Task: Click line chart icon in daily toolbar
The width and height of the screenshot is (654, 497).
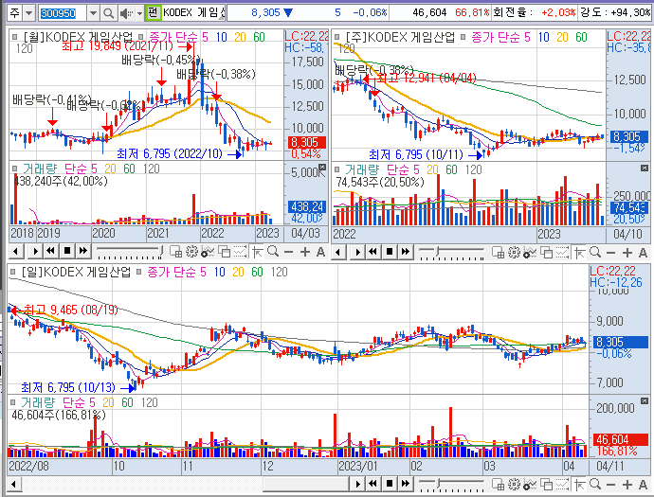Action: coord(562,485)
